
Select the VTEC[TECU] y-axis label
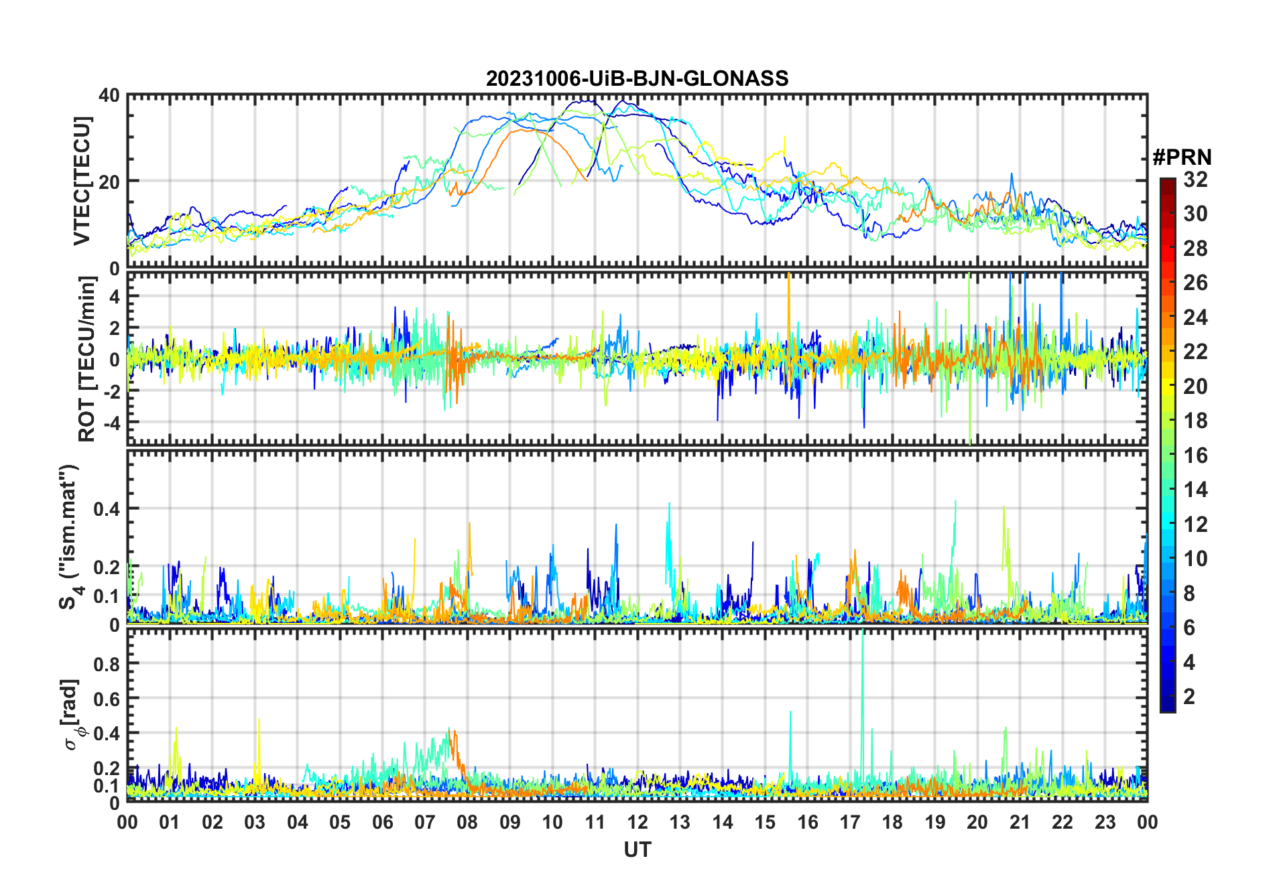coord(82,181)
